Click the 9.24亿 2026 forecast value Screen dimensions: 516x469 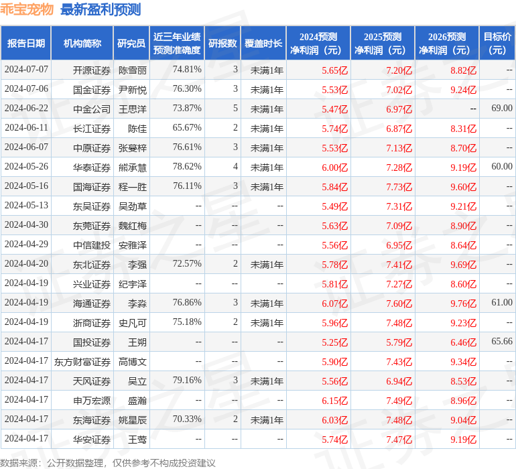[x=463, y=90]
